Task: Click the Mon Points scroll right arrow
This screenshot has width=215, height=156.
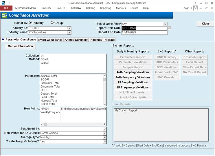Action: [x=104, y=124]
